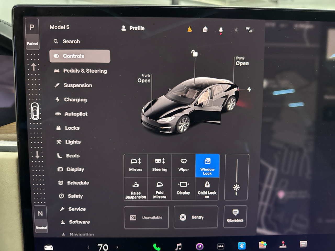Tap the Search settings field
The height and width of the screenshot is (251, 335).
[x=71, y=42]
